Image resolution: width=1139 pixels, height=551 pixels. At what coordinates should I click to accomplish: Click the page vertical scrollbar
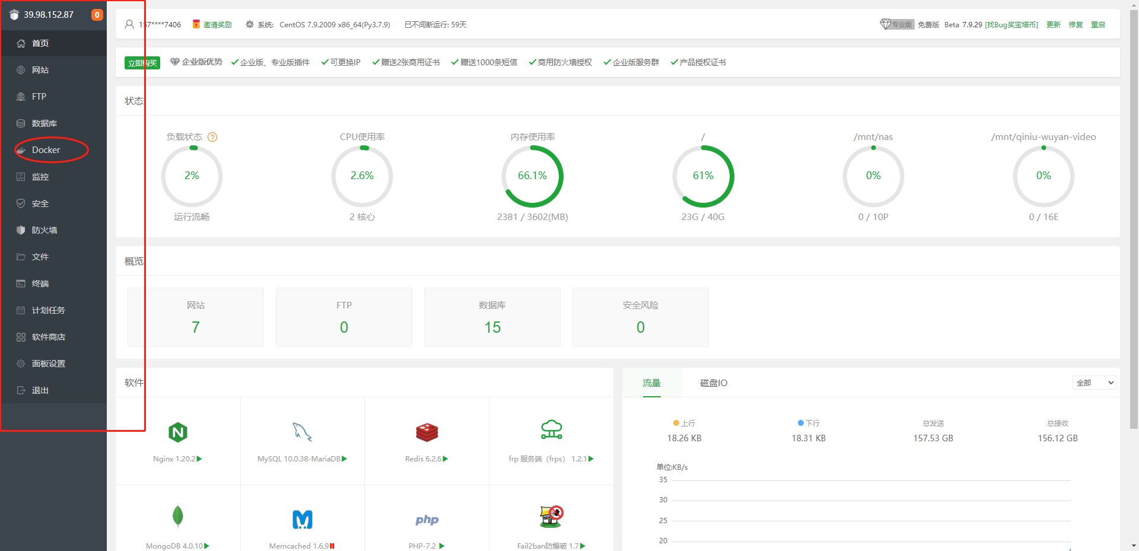pos(1134,219)
